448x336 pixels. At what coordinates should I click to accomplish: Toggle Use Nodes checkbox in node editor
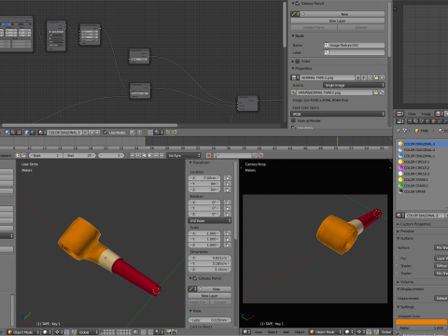click(105, 133)
